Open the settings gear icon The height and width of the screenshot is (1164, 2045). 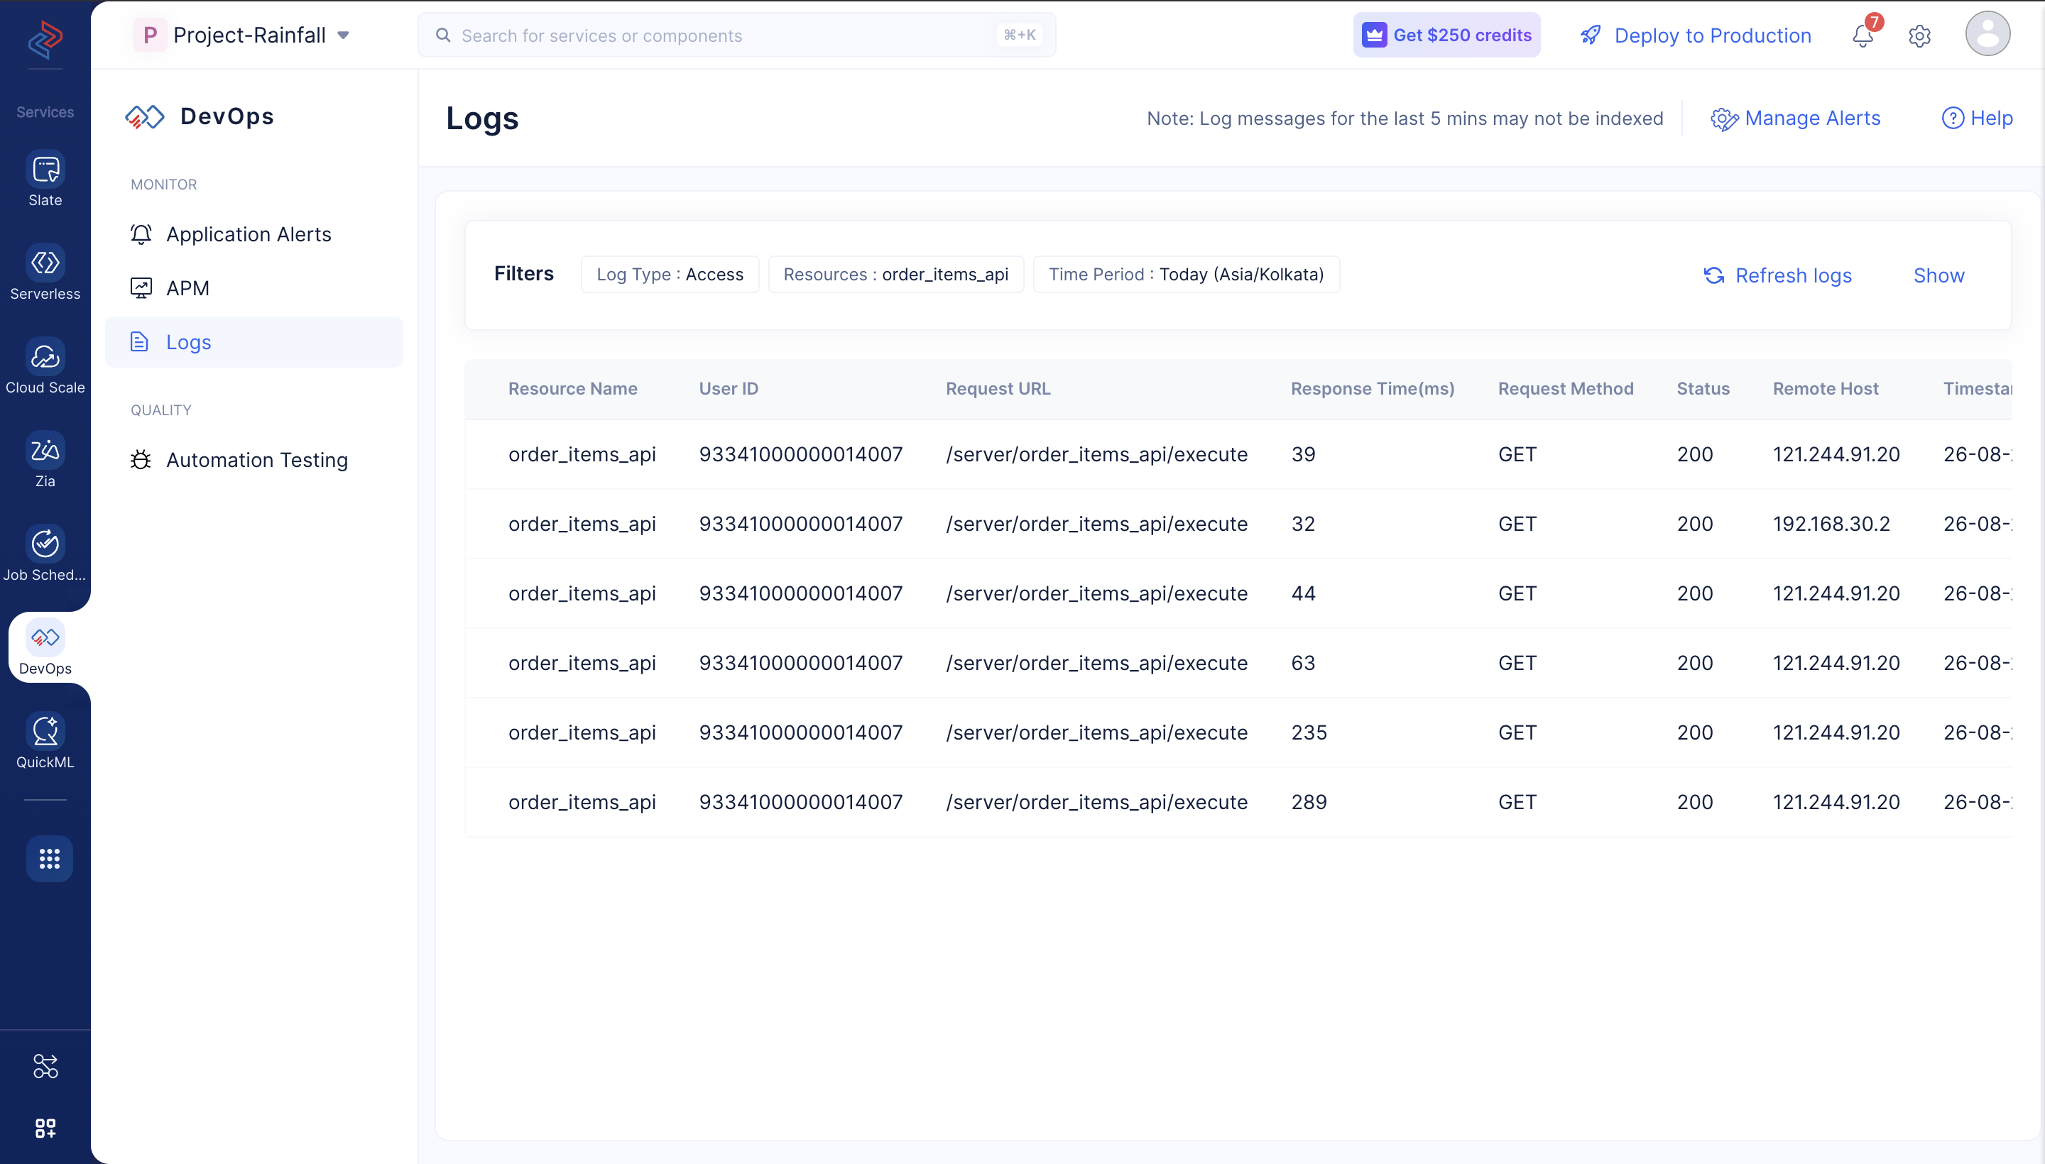pos(1919,35)
